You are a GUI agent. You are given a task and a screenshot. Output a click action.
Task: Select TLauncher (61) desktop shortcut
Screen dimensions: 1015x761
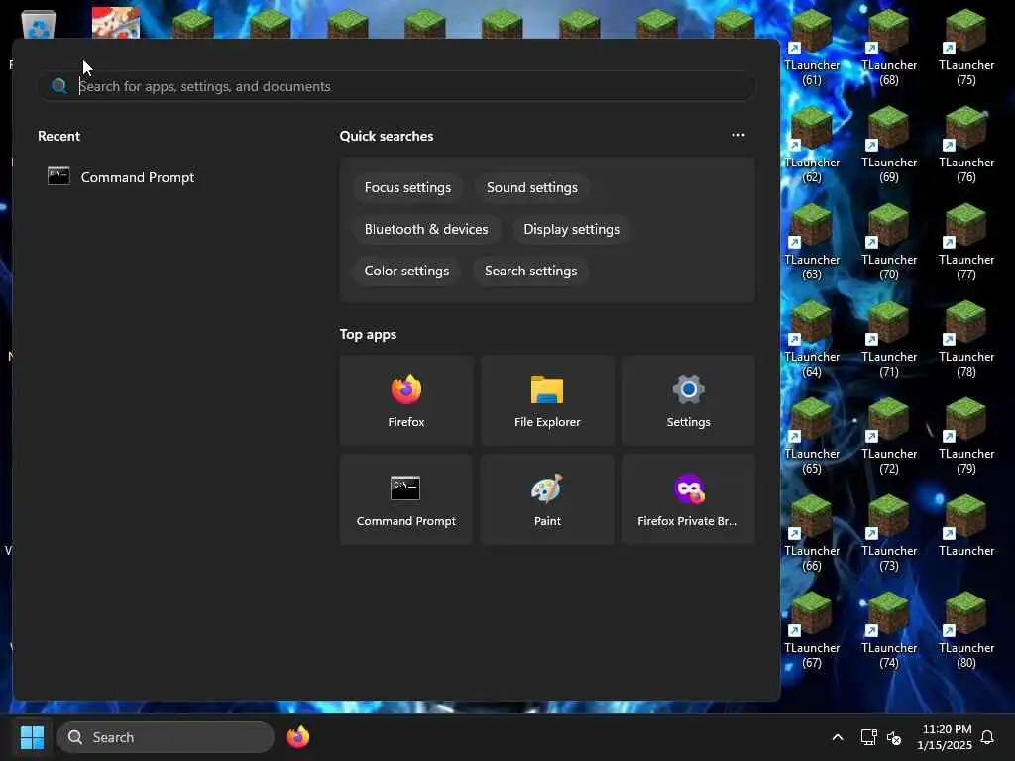pos(812,48)
